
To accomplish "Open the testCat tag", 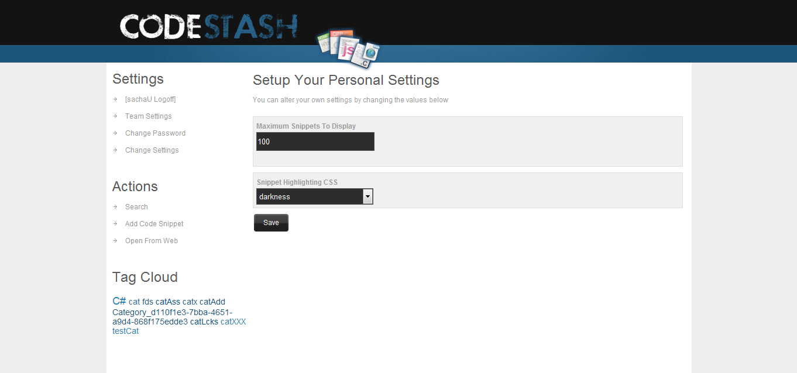I will coord(126,331).
